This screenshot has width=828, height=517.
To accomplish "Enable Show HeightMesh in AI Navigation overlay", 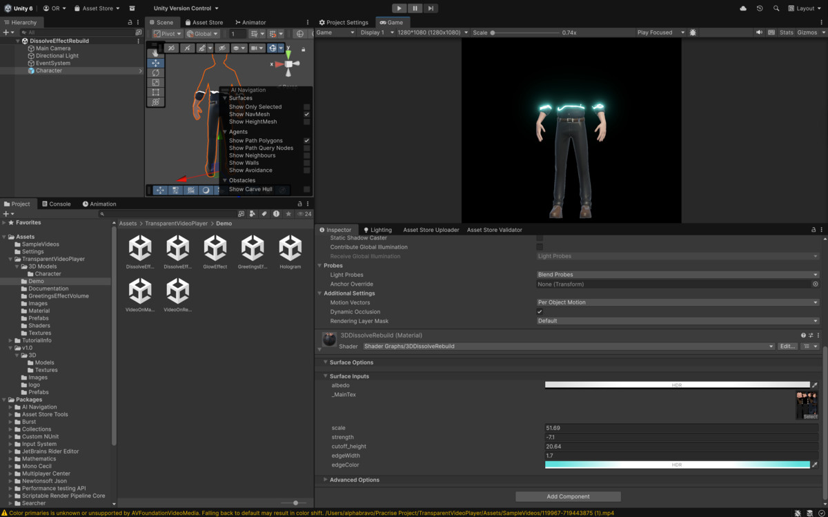I will point(307,121).
